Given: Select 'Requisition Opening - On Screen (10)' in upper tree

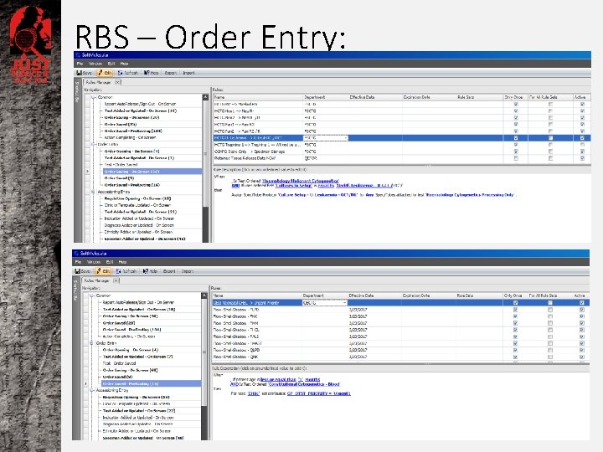Looking at the screenshot, I should tap(137, 198).
